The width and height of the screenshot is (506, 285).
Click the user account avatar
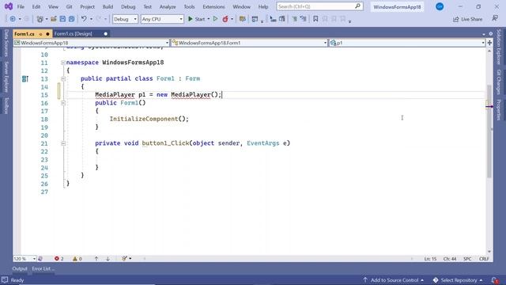(x=440, y=6)
